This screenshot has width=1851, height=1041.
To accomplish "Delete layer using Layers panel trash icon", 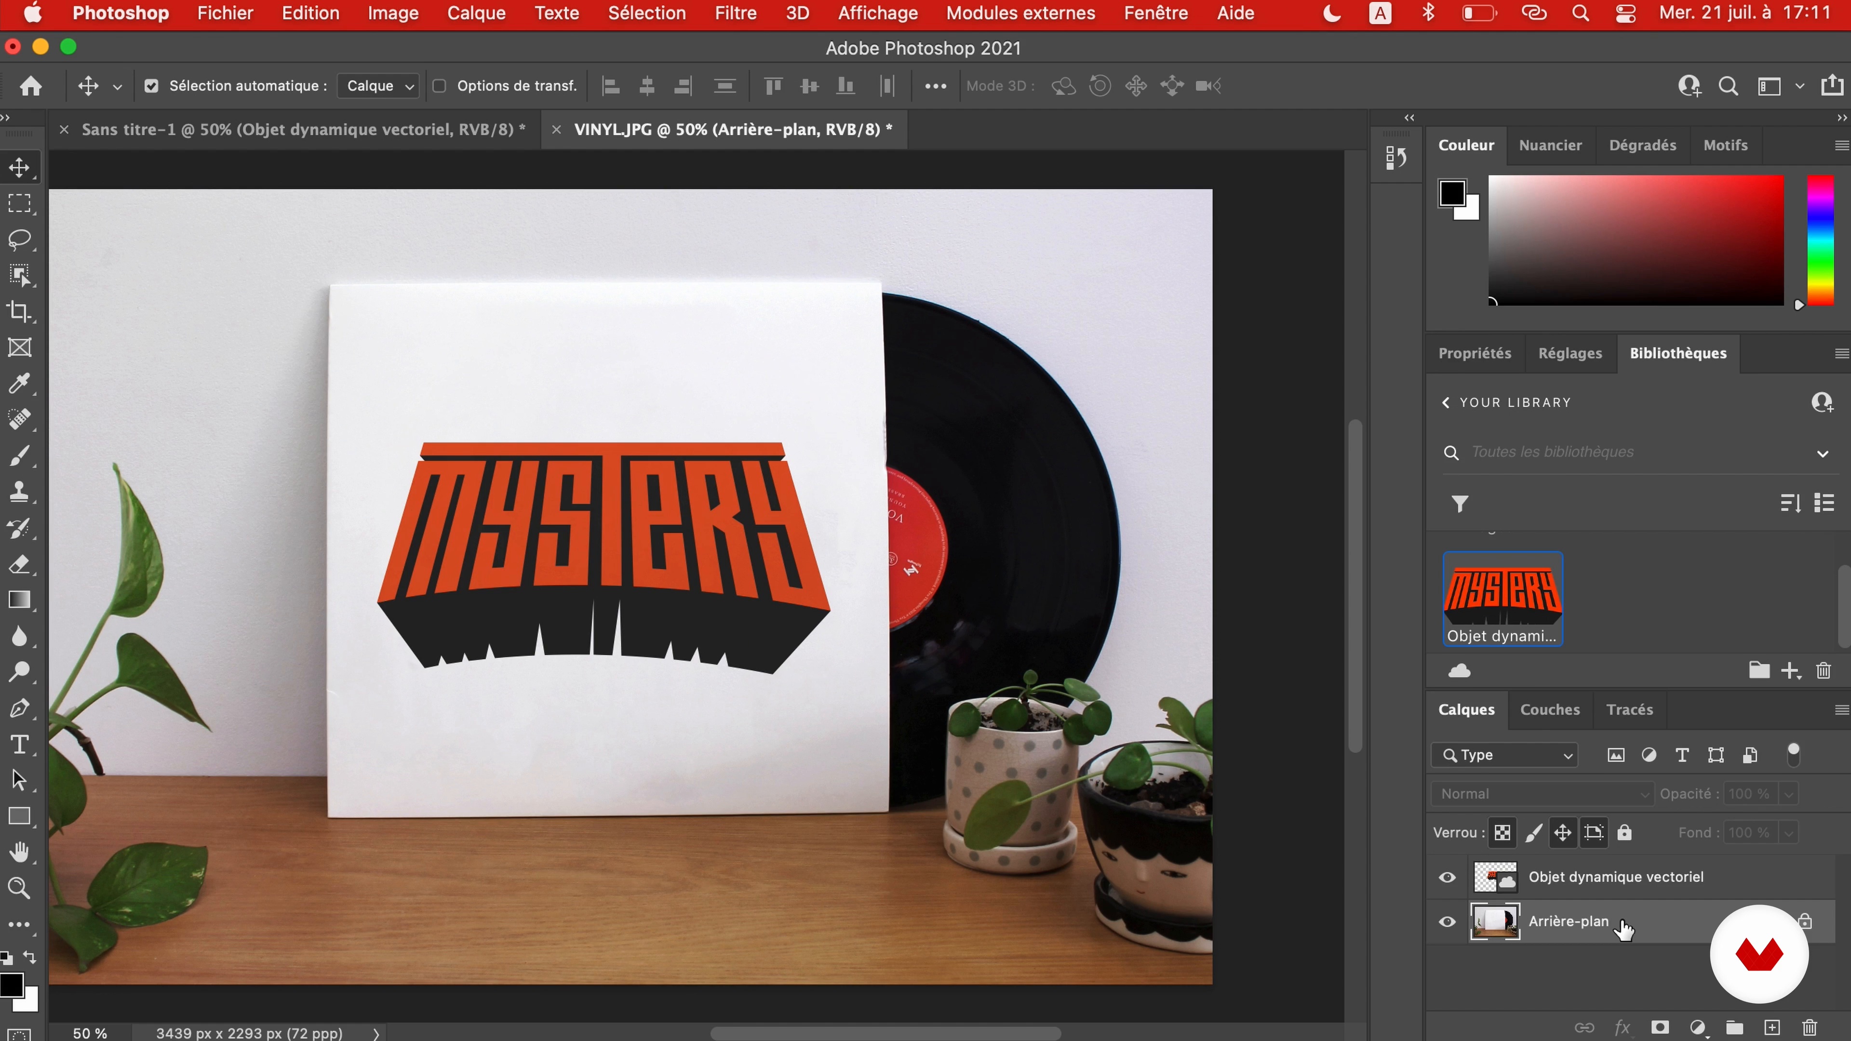I will click(1810, 1028).
